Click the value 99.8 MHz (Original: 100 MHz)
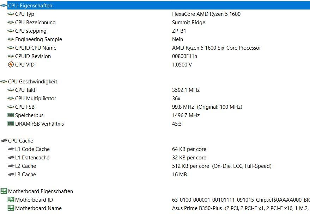310x215 pixels. point(207,107)
